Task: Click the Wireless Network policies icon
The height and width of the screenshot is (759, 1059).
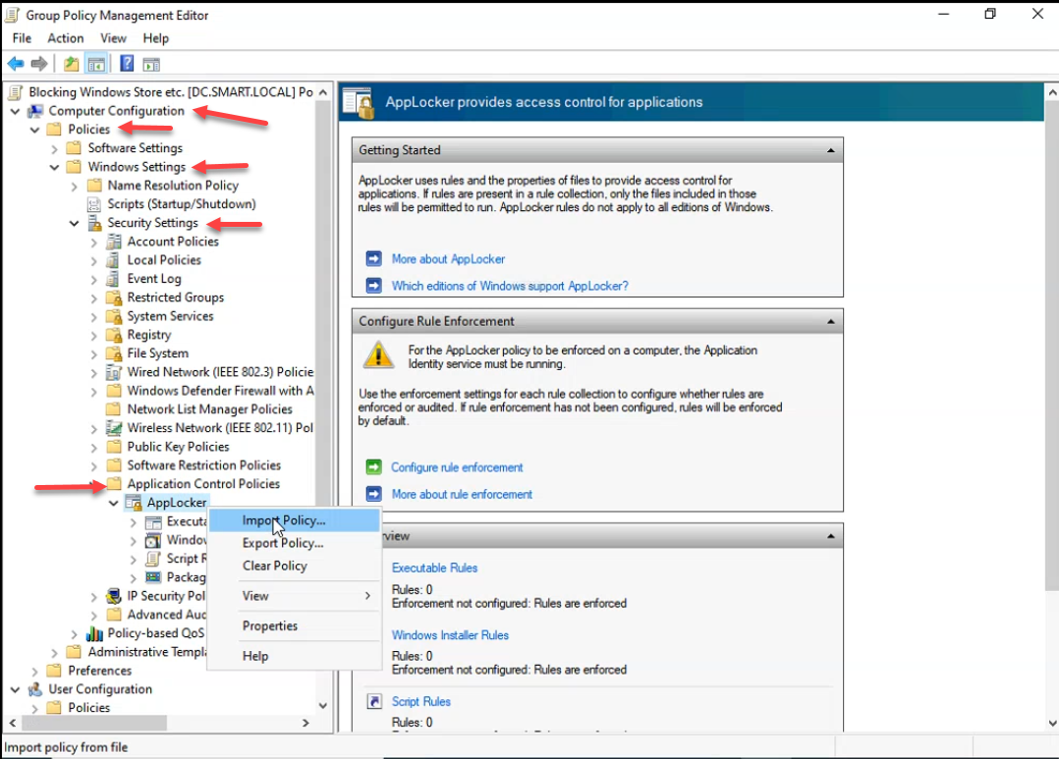Action: [x=114, y=428]
